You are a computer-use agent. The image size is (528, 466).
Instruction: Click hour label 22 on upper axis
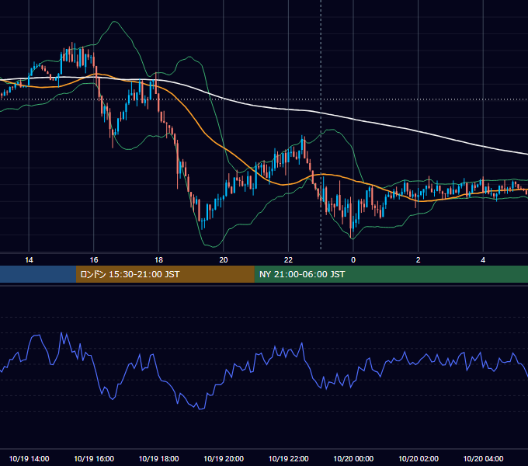(x=288, y=260)
